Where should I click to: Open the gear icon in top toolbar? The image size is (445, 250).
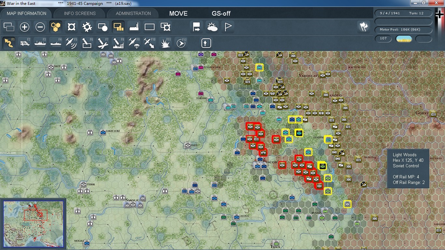87,27
